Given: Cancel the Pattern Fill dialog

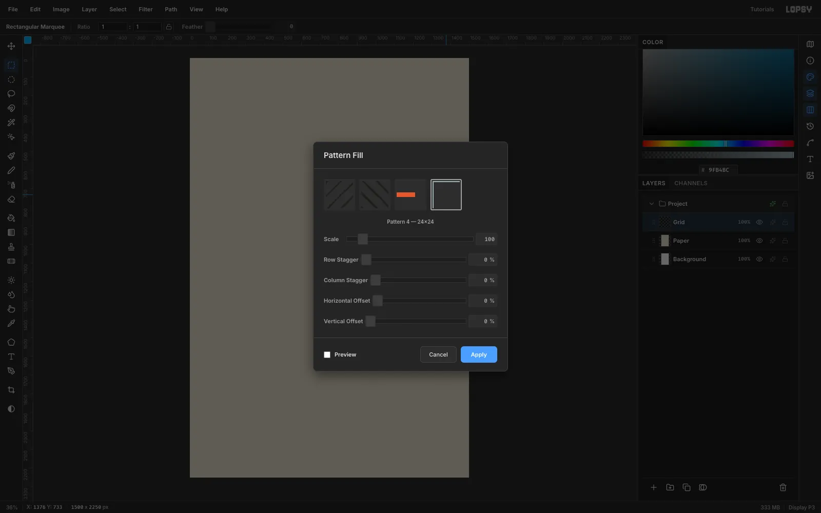Looking at the screenshot, I should pyautogui.click(x=438, y=354).
